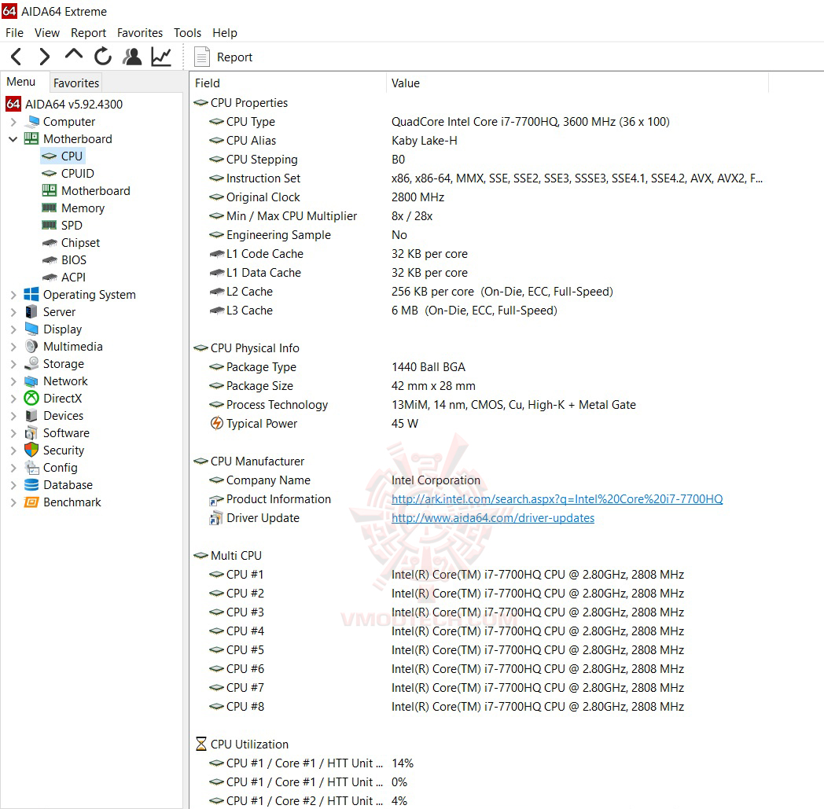This screenshot has width=824, height=809.
Task: Select the CPUID icon in tree
Action: click(x=50, y=173)
